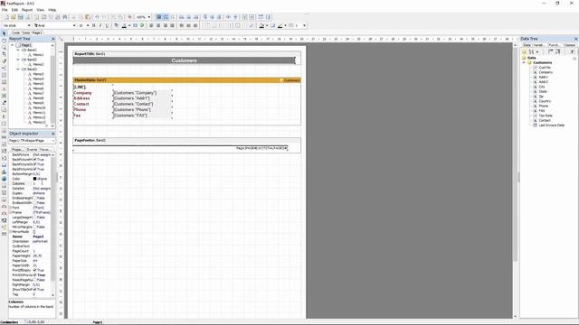Select the Zoom magnifier tool in left toolbar

[x=4, y=47]
